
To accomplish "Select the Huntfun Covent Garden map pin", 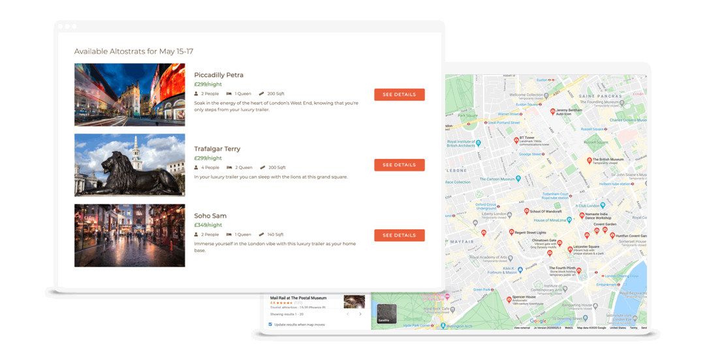I will click(612, 235).
